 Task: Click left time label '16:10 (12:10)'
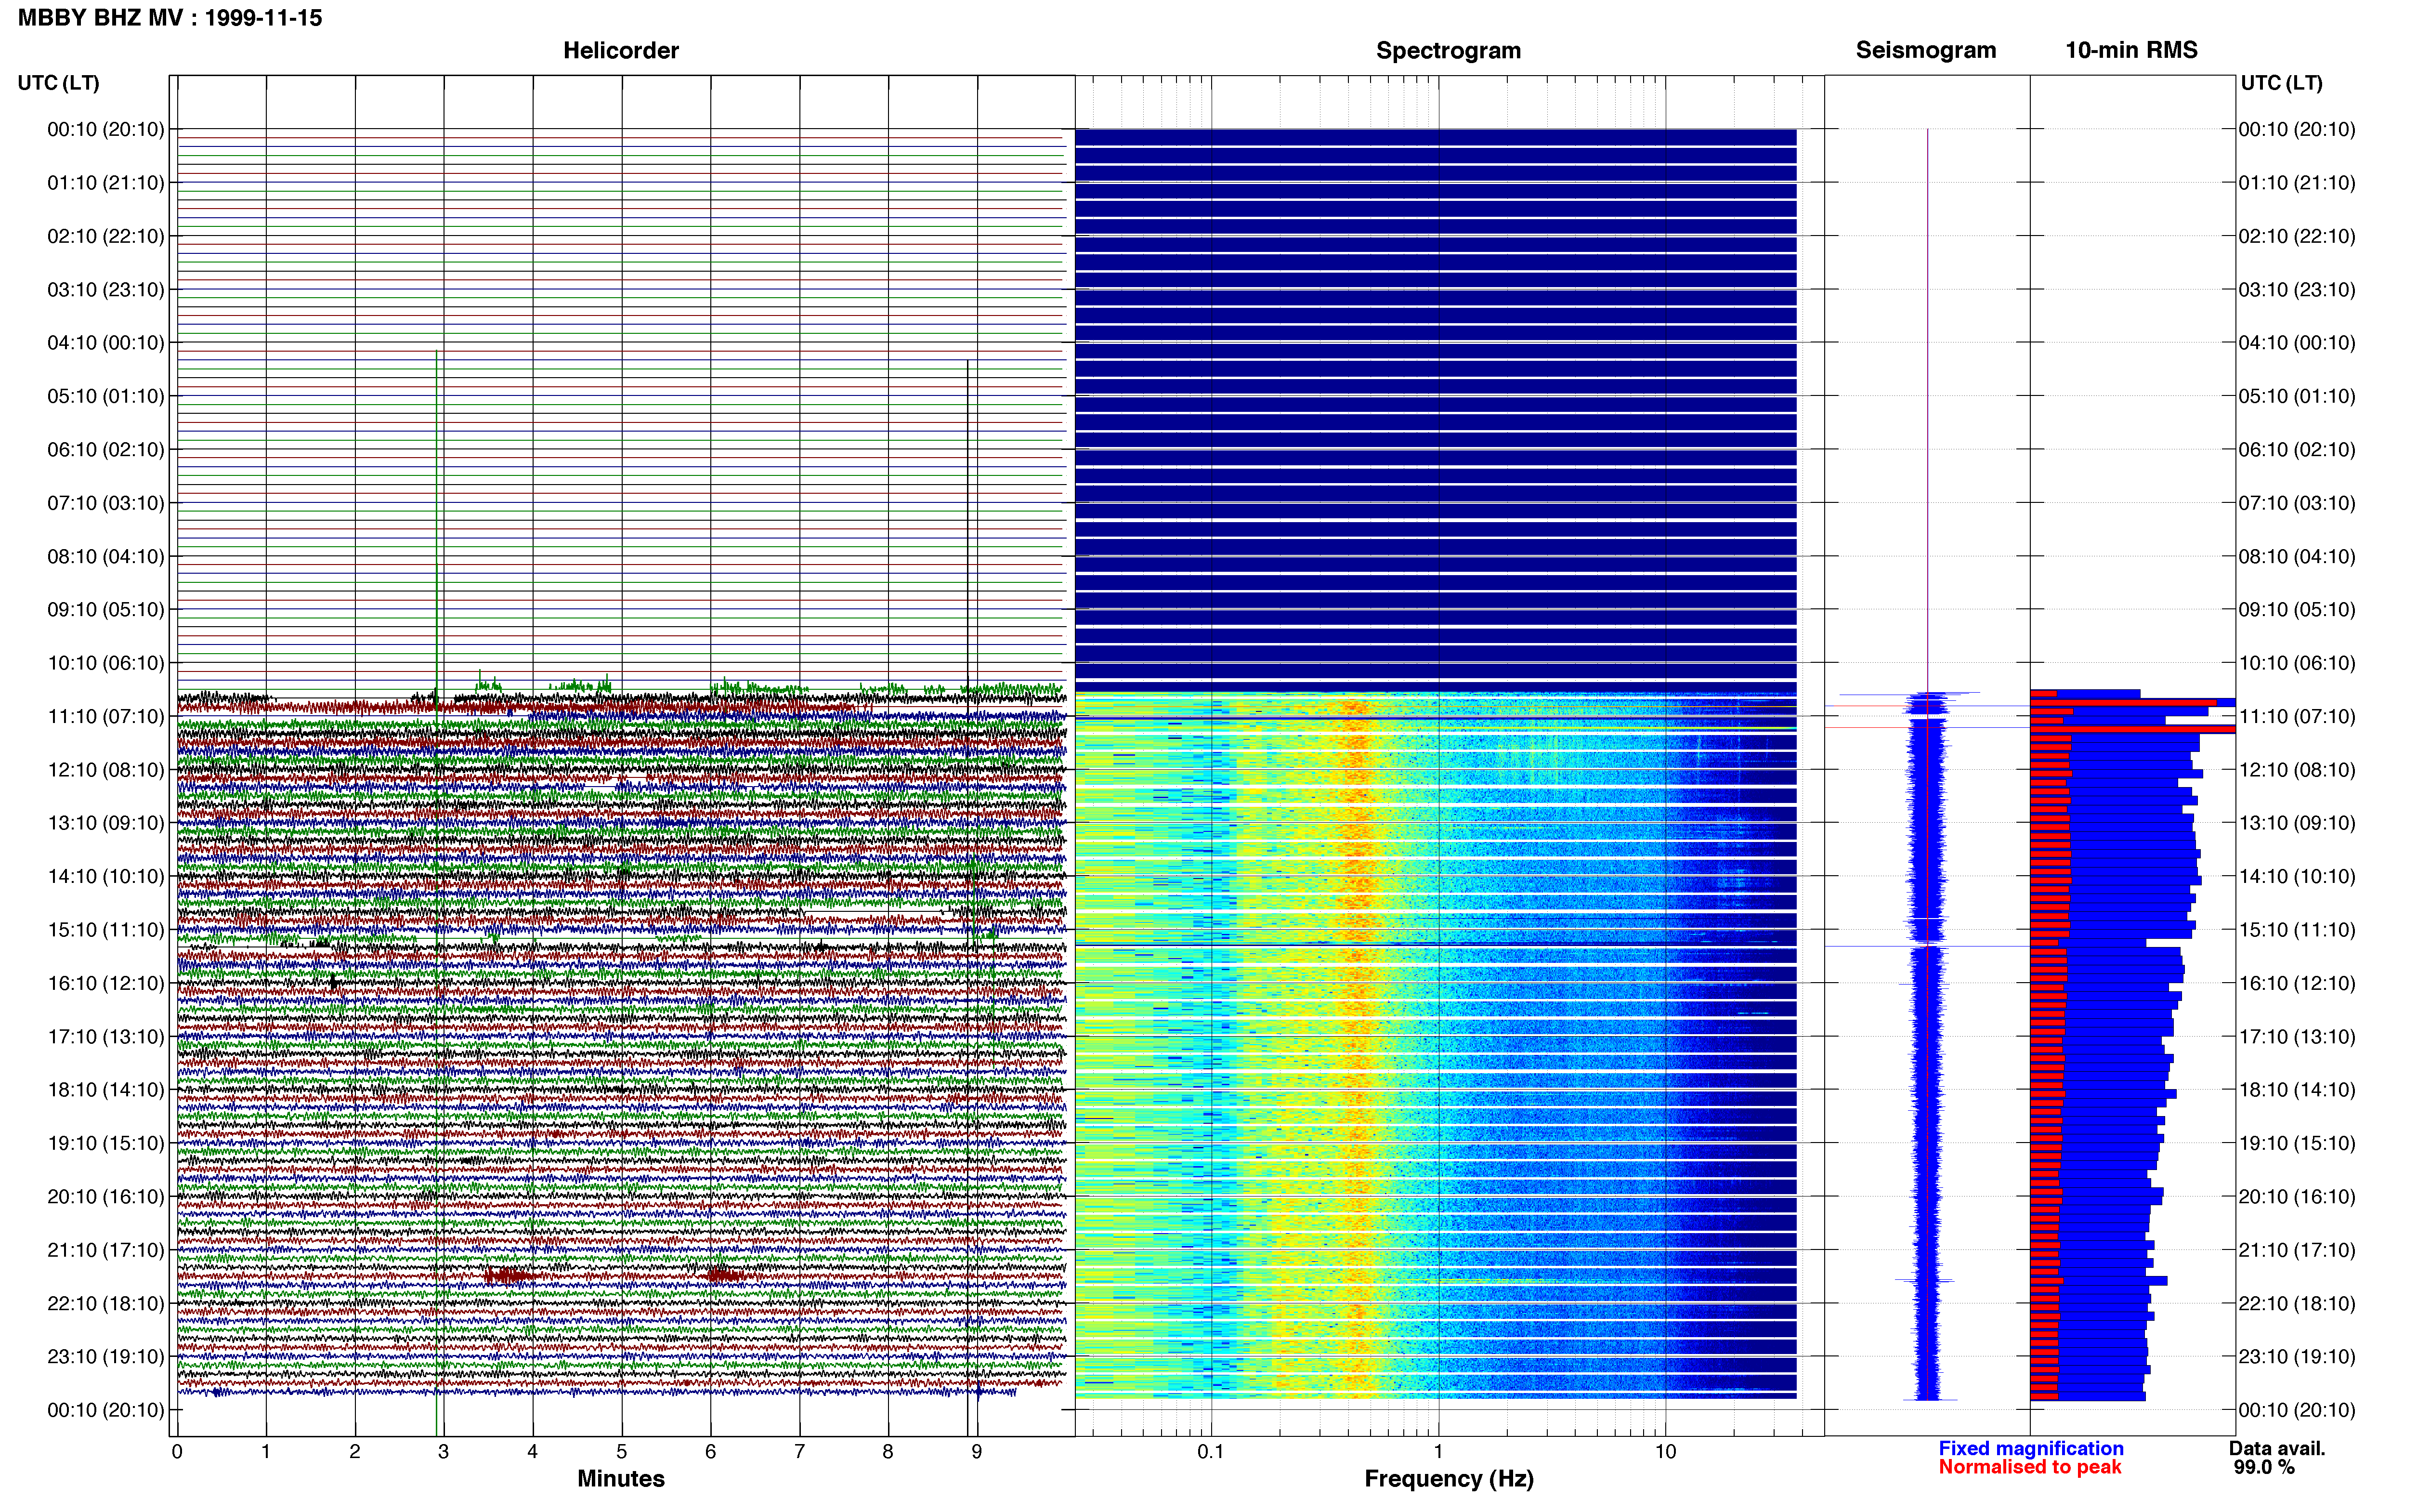106,983
